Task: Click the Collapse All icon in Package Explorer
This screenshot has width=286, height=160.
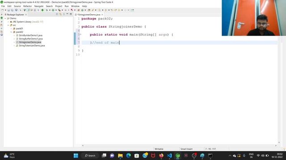Action: (x=57, y=14)
